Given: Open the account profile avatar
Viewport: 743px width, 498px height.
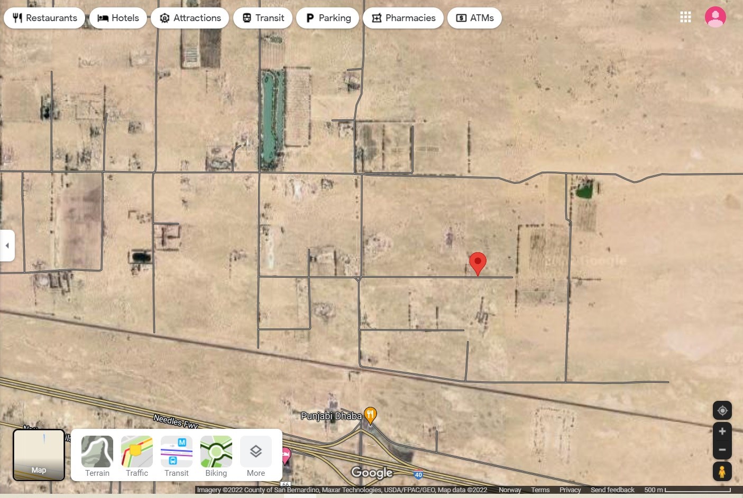Looking at the screenshot, I should click(x=715, y=17).
